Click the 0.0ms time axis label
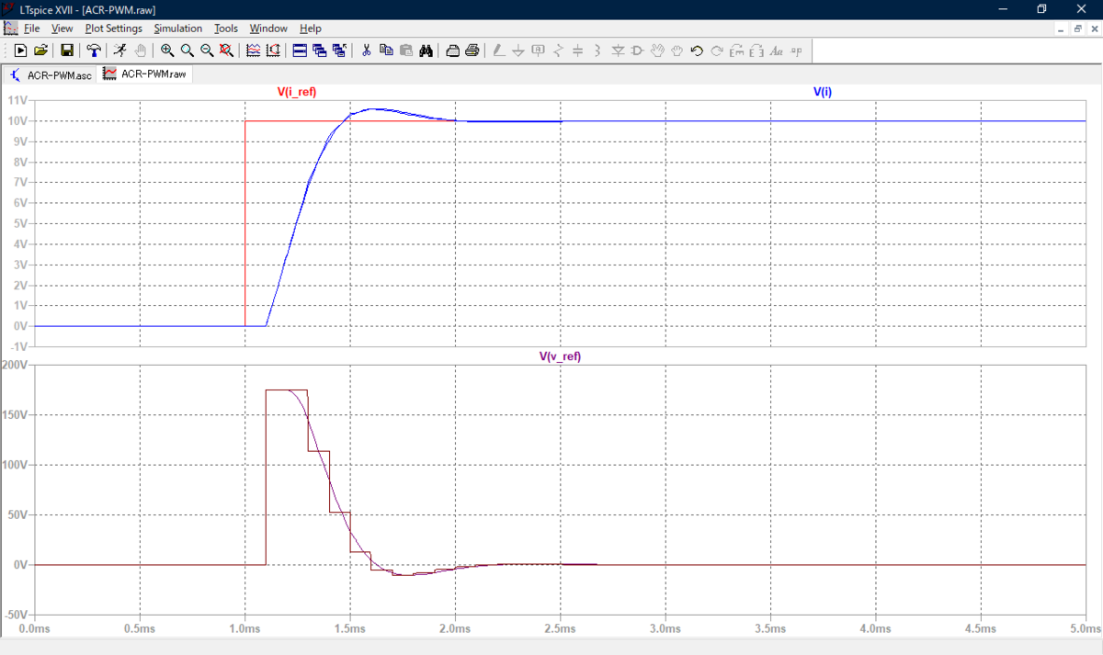1103x655 pixels. [x=34, y=628]
